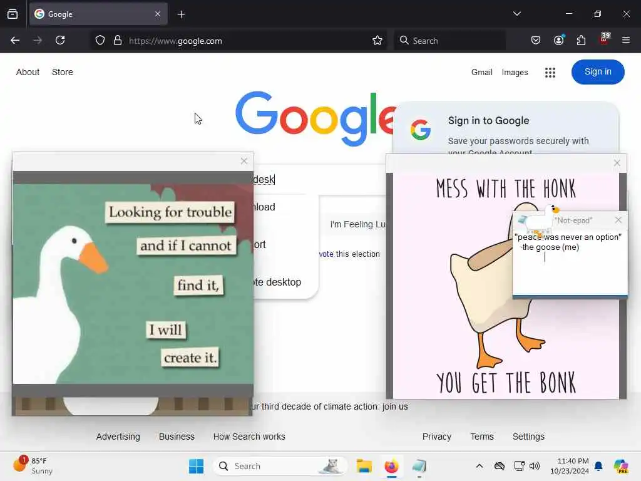List all tabs dropdown arrow
The width and height of the screenshot is (641, 481).
pos(517,14)
